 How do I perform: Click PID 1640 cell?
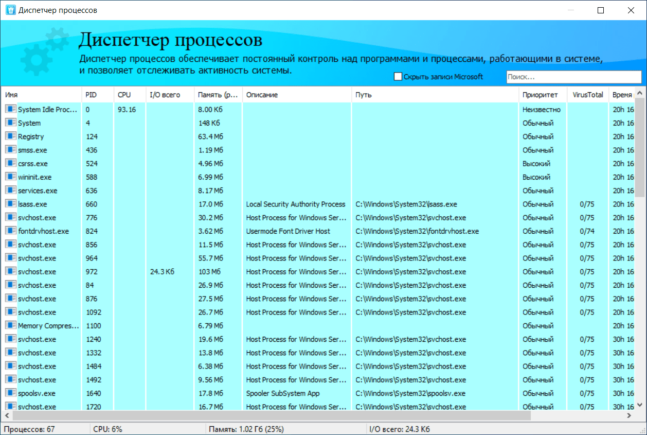point(93,393)
